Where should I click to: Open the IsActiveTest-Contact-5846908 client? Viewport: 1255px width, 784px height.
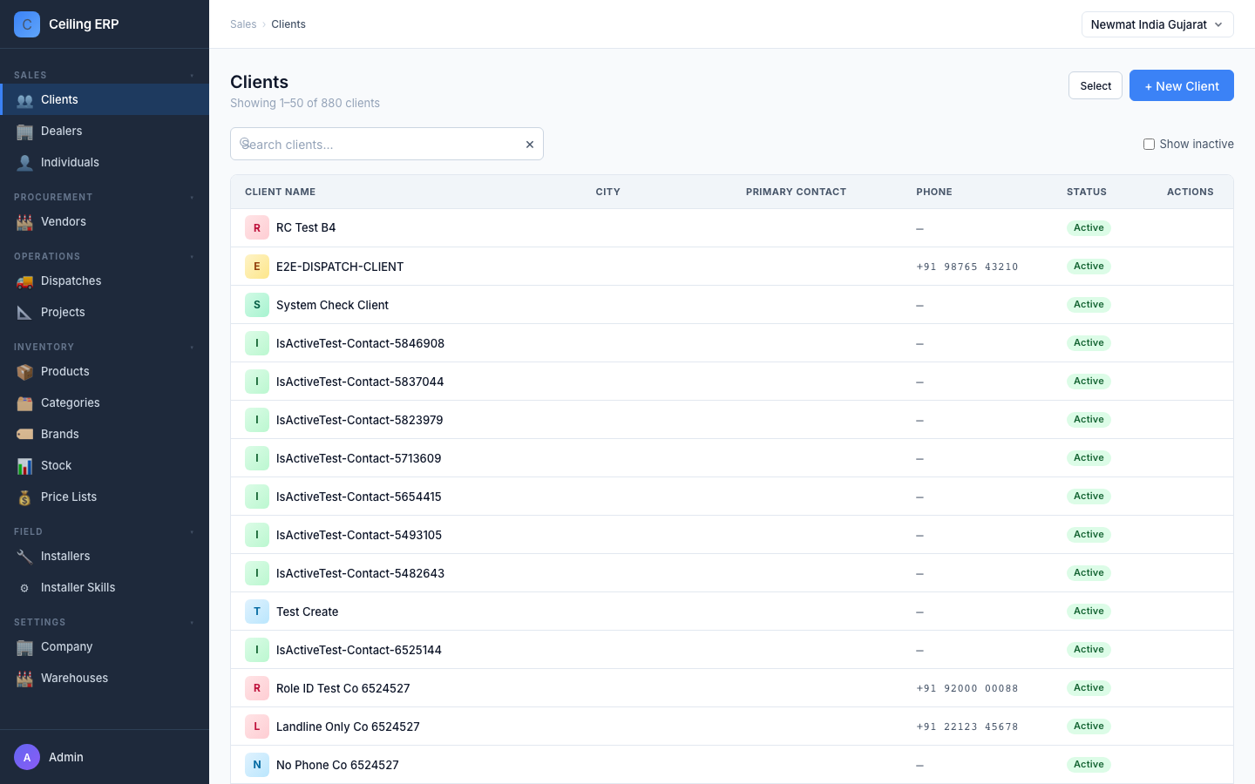(732, 343)
